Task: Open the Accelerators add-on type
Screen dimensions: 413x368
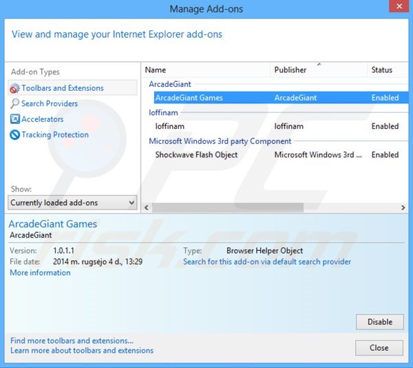Action: pyautogui.click(x=43, y=119)
